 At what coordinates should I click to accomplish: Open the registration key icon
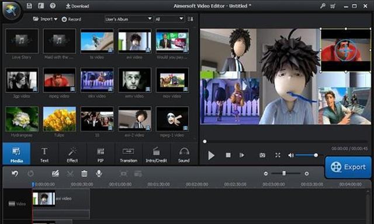tap(323, 6)
